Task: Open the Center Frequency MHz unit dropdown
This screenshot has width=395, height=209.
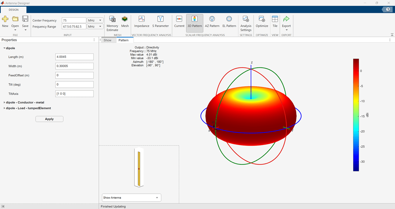Action: click(x=95, y=20)
